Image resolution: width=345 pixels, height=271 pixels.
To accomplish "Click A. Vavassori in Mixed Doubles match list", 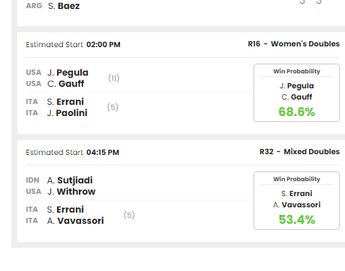I will 75,221.
